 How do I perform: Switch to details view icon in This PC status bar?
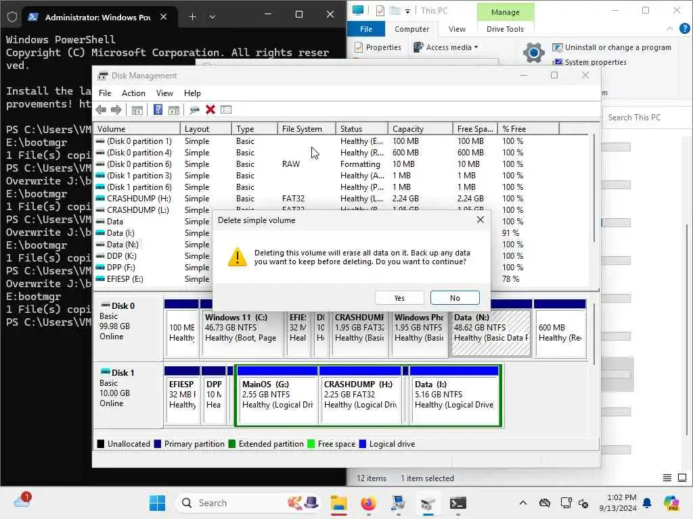(x=667, y=478)
